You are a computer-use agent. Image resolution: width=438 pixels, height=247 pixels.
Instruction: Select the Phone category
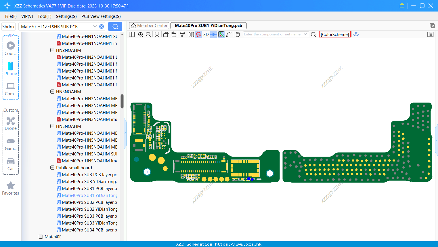(x=11, y=69)
